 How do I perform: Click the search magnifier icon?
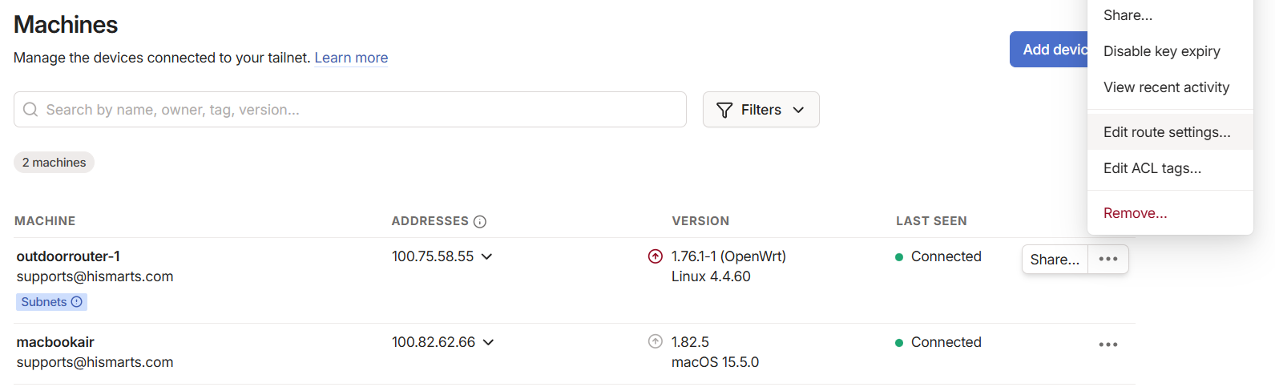pyautogui.click(x=30, y=110)
